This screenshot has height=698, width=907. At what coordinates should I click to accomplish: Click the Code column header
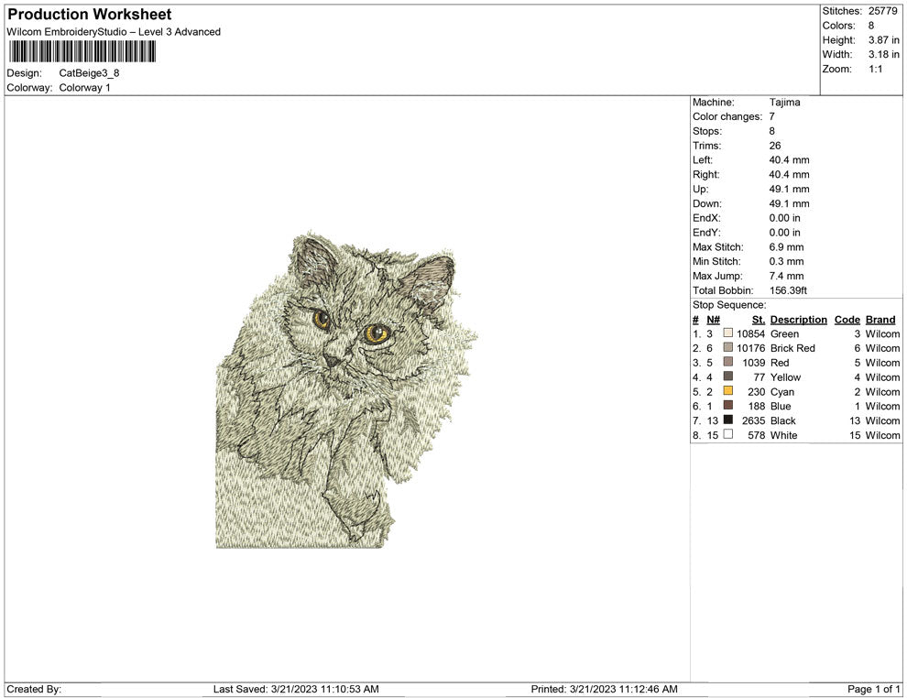(847, 320)
